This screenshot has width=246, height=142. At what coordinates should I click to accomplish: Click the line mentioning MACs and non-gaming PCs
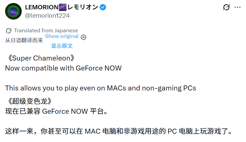(x=101, y=88)
